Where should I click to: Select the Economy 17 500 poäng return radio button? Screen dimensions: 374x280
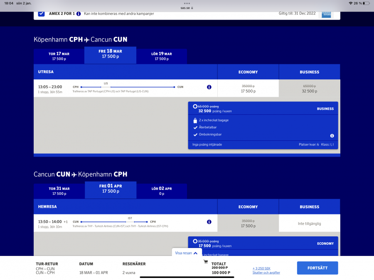(195, 241)
